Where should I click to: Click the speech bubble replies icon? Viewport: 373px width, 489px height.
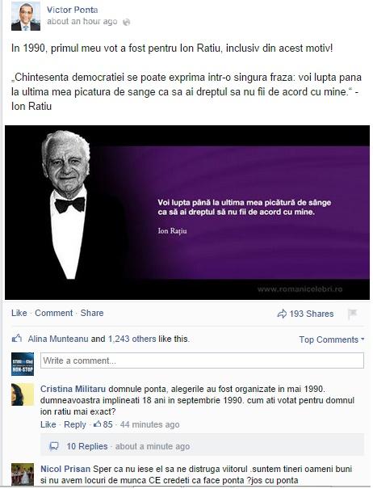pos(54,446)
